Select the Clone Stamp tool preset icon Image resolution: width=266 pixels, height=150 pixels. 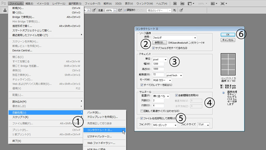coord(5,10)
